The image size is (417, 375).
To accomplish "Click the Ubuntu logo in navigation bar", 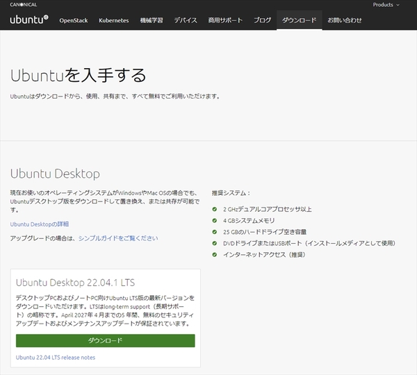I will coord(29,19).
